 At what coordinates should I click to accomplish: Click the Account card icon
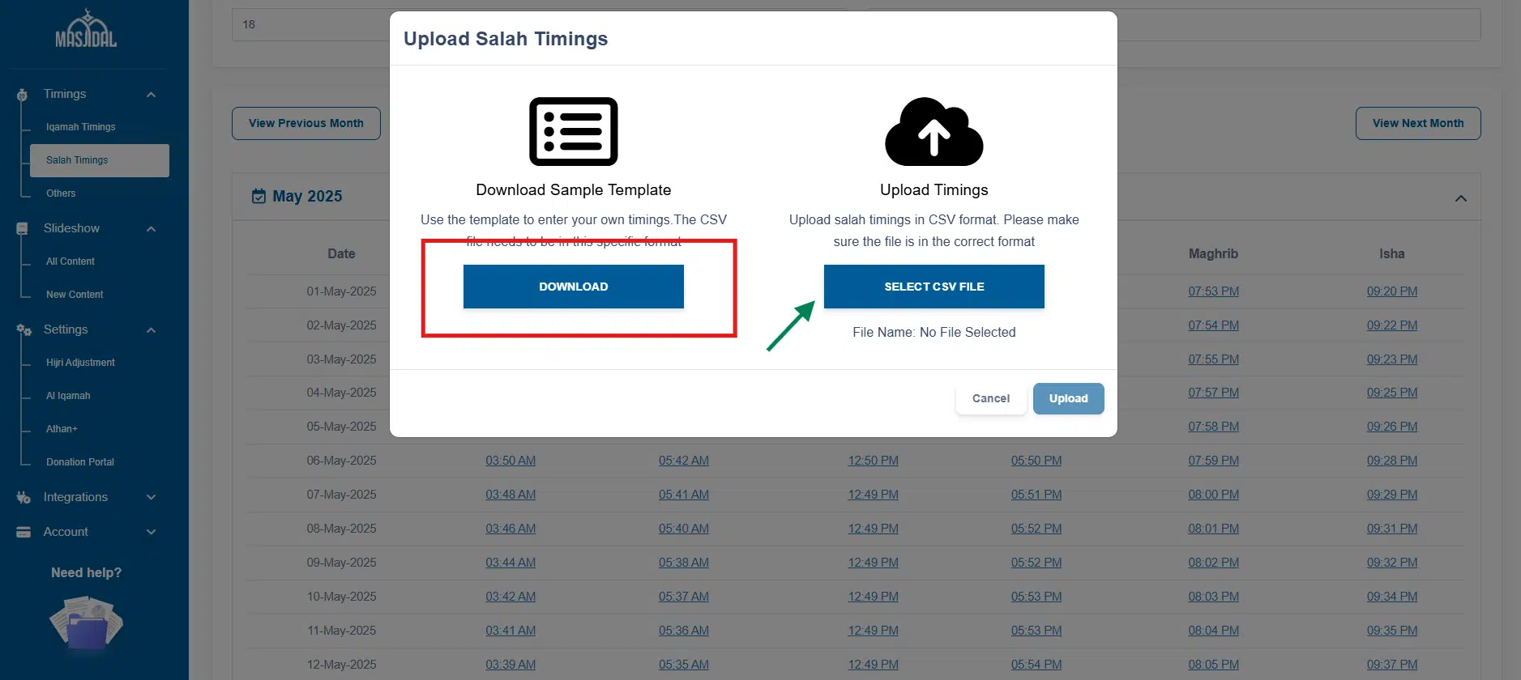pyautogui.click(x=23, y=532)
